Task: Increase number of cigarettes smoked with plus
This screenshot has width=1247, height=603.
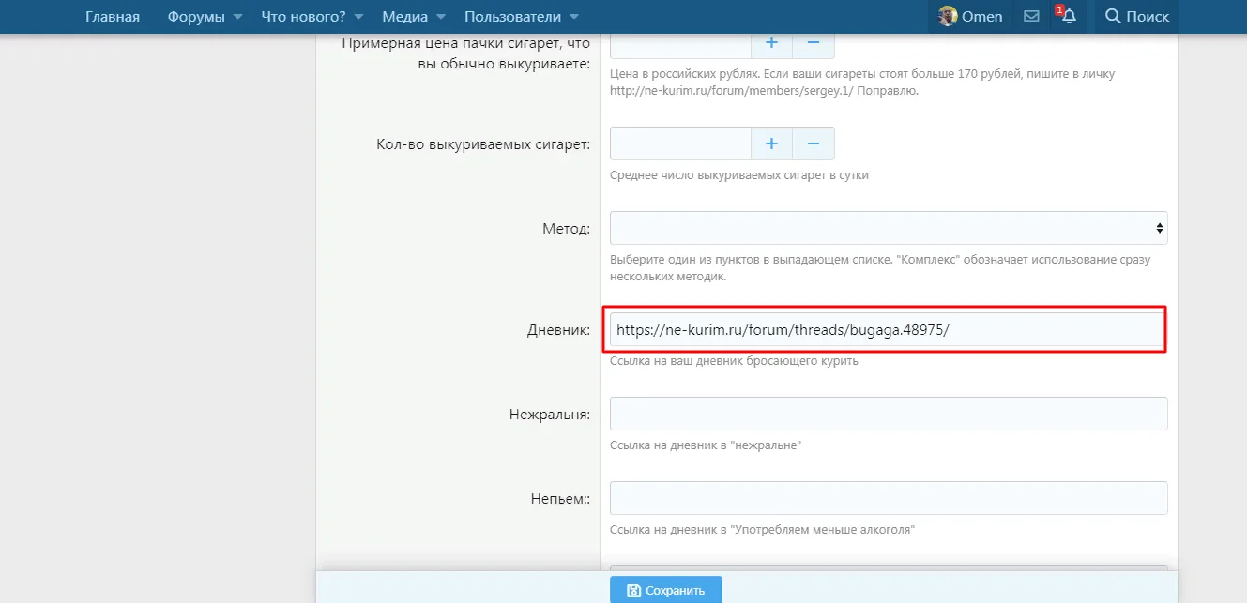Action: click(x=772, y=143)
